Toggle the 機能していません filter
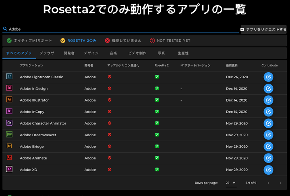This screenshot has width=290, height=196. tap(123, 41)
